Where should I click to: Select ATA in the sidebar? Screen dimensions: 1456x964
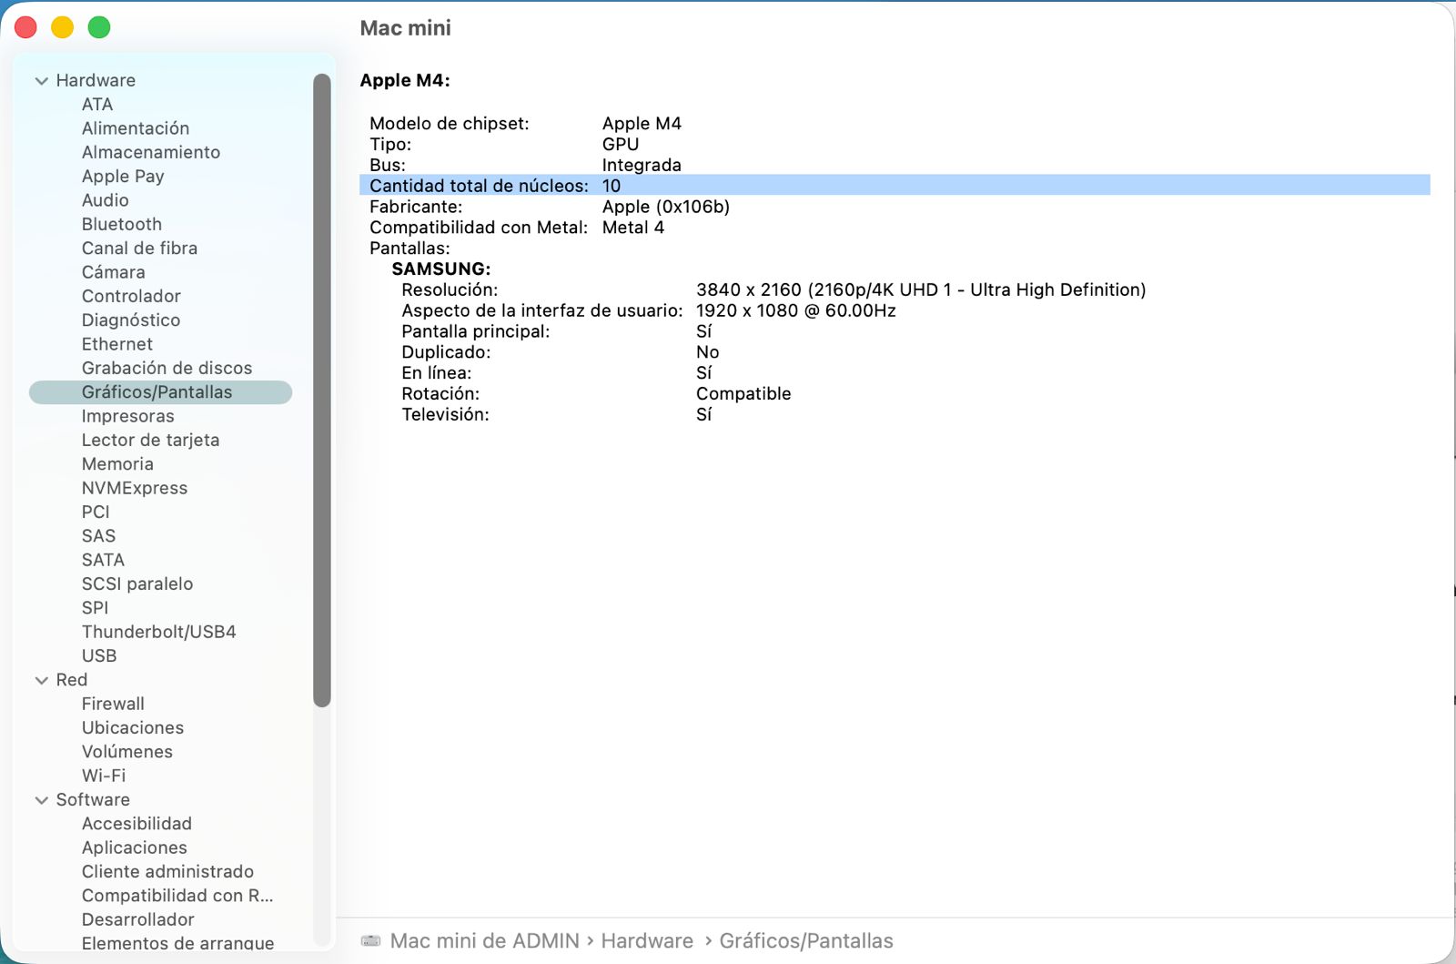coord(97,105)
